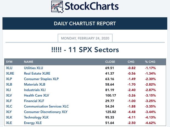Open Consumer Discretionary XLY chart

[46, 112]
